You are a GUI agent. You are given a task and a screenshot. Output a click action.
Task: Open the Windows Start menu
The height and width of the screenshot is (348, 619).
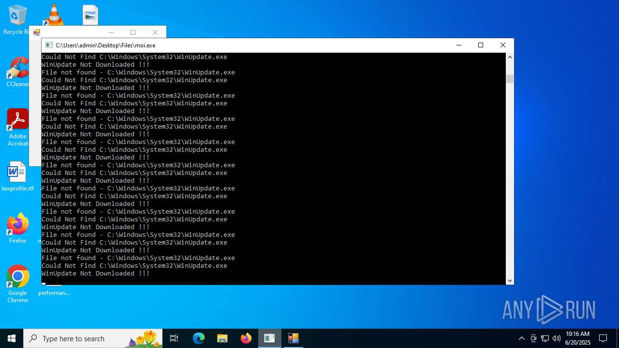click(x=12, y=338)
